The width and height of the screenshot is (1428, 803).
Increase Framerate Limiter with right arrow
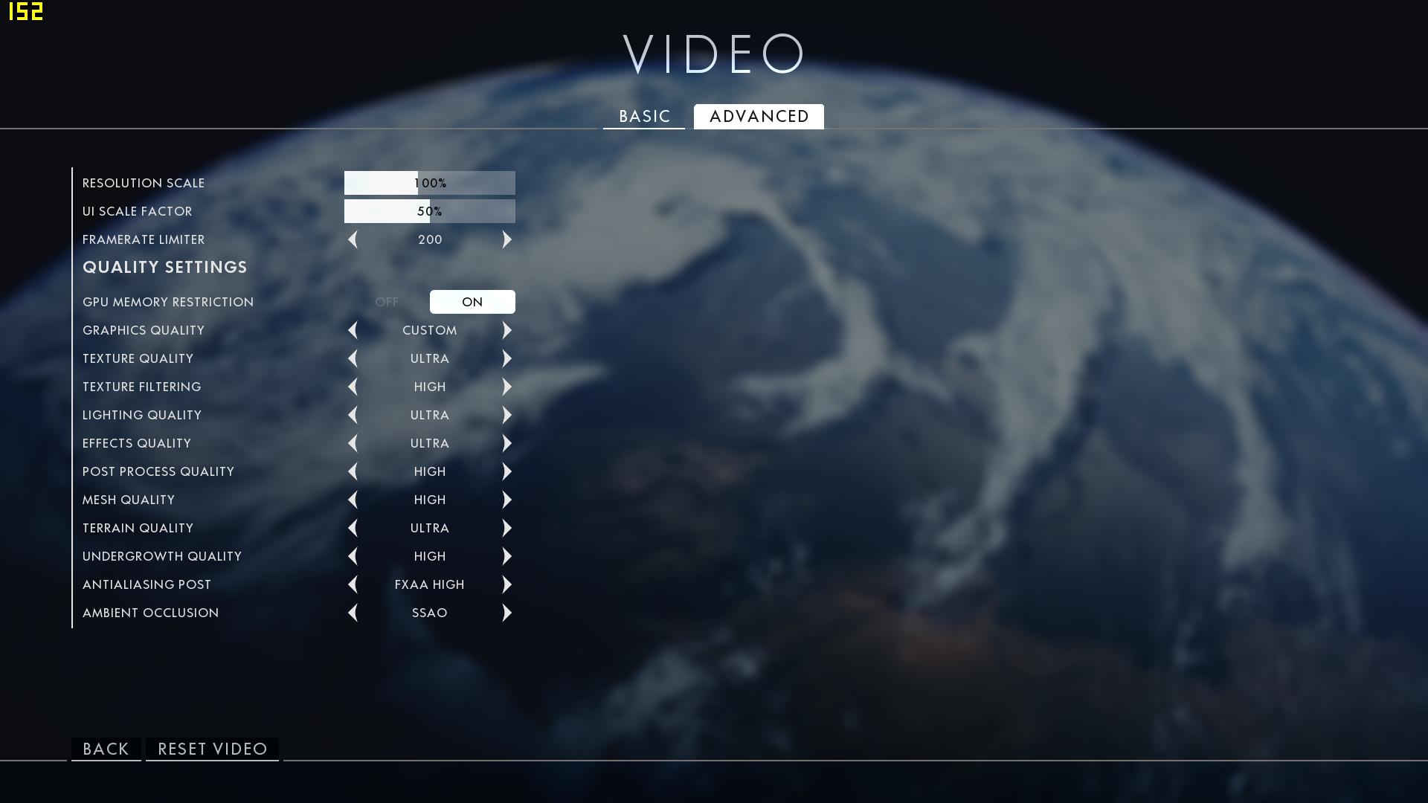[x=506, y=239]
